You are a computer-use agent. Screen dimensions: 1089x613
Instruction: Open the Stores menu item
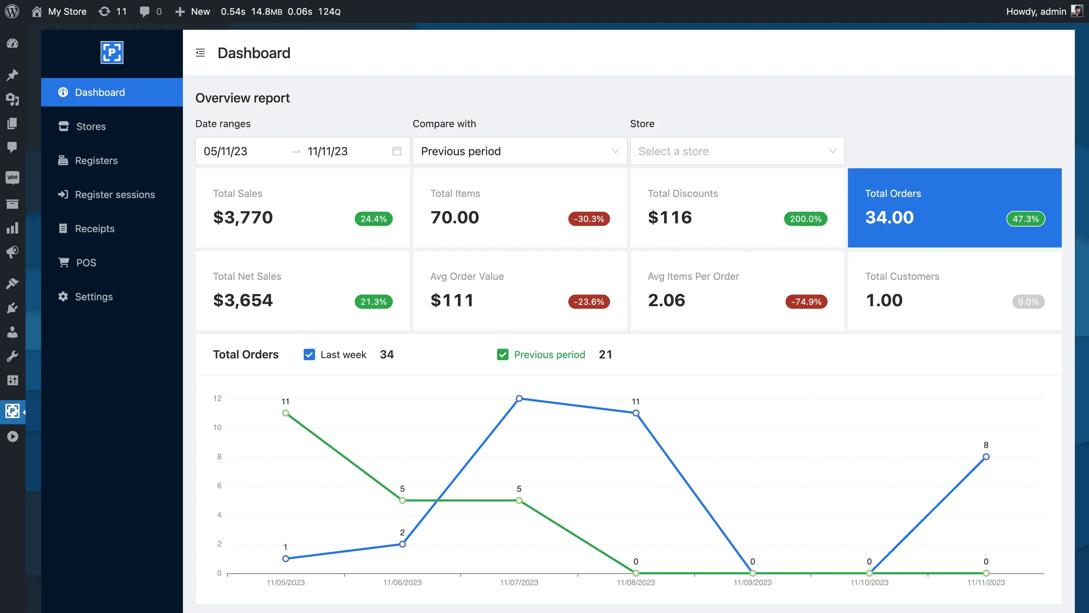pos(90,127)
